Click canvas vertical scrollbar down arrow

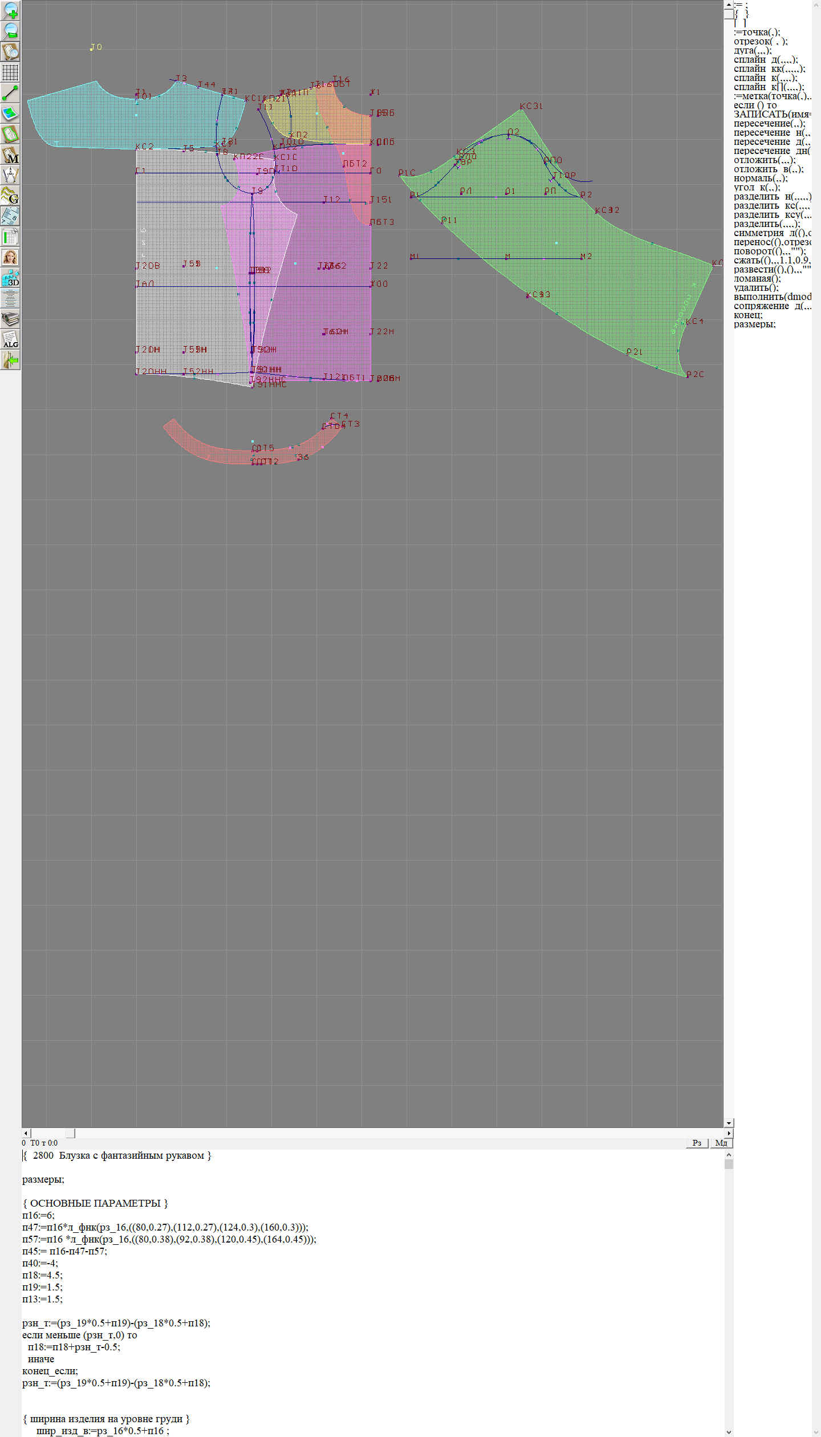coord(729,1123)
